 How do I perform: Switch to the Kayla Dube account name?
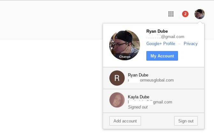138,97
